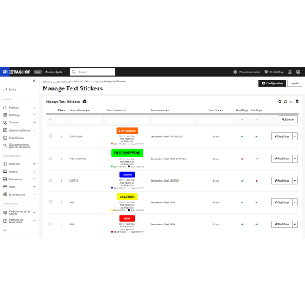Click the yellow SALE 50% sticker preview

pos(127,196)
